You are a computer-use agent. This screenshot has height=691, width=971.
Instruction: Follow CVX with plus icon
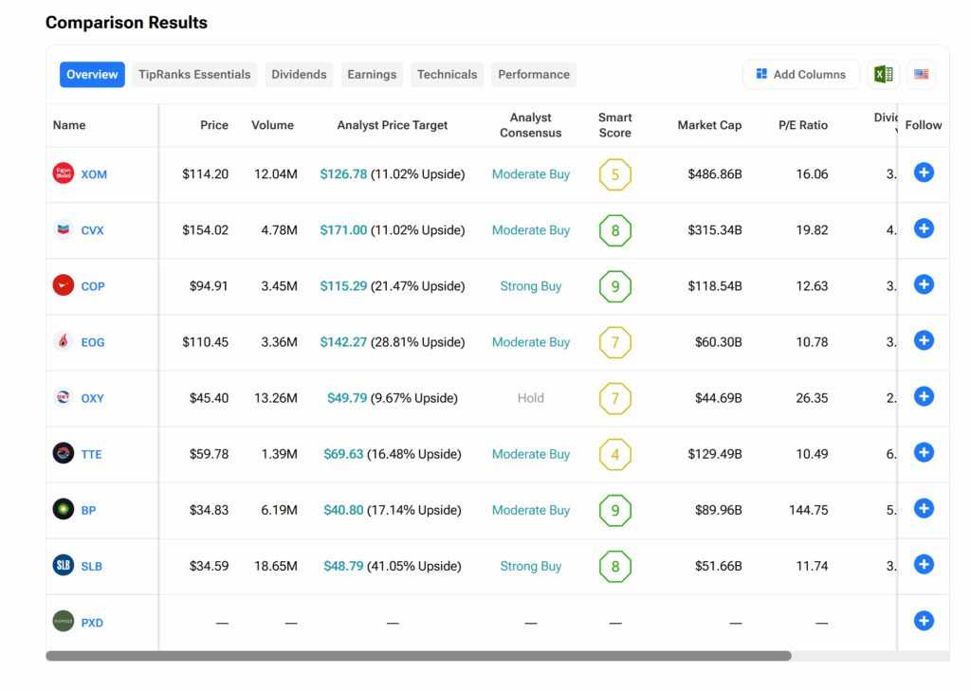pyautogui.click(x=924, y=228)
